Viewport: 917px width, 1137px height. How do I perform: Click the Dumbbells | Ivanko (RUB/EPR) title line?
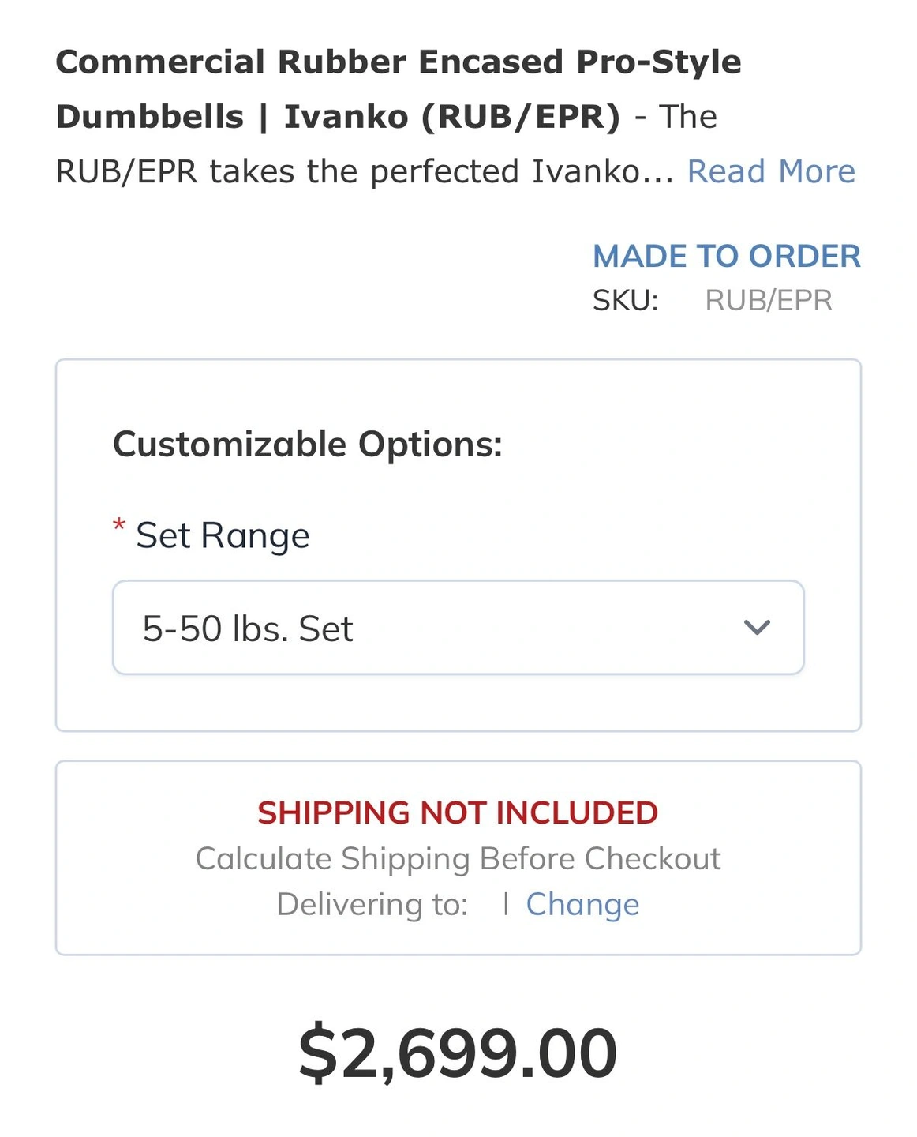pos(338,117)
